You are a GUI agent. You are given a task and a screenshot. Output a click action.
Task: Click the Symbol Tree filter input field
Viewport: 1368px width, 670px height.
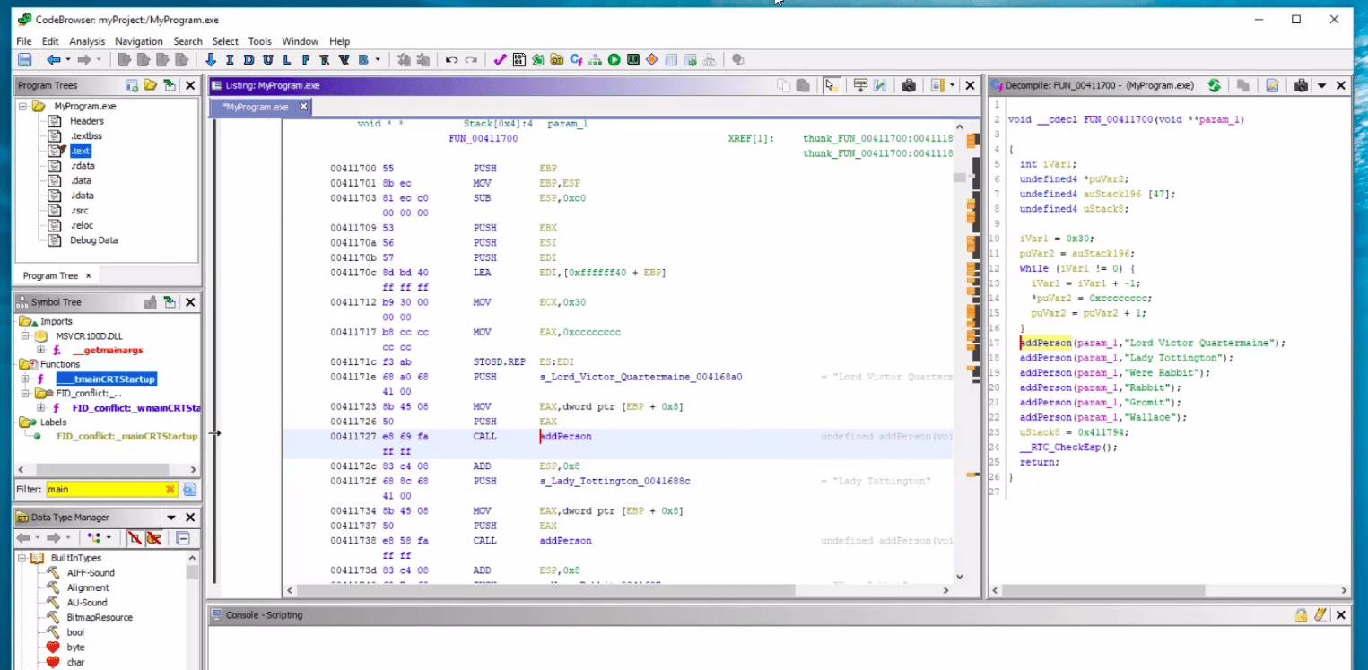[x=103, y=489]
